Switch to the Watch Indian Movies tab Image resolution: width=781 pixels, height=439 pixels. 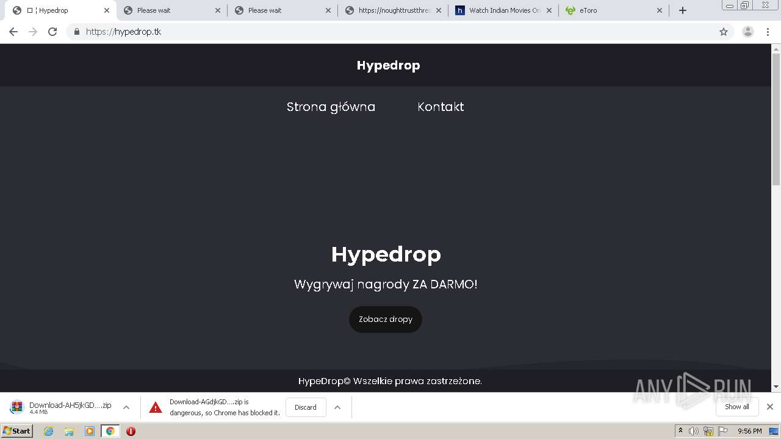click(x=503, y=10)
